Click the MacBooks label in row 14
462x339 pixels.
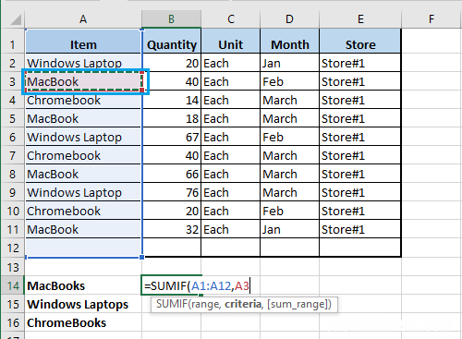55,285
